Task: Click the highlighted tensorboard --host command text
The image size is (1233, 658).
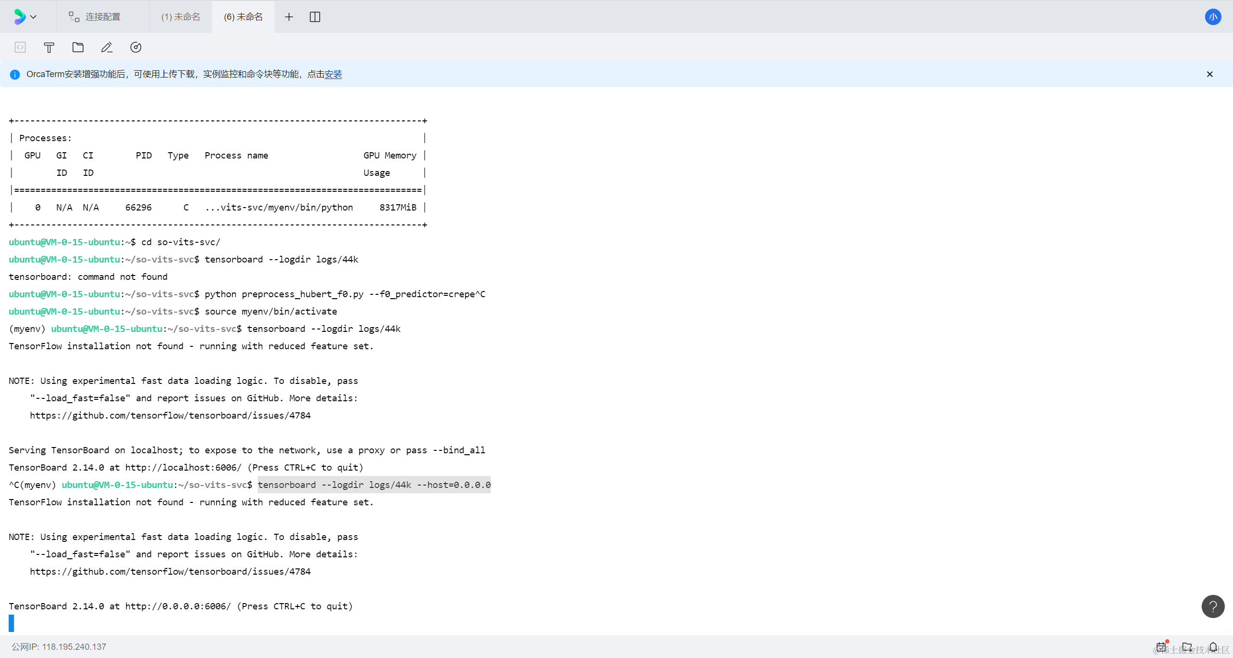Action: [x=374, y=485]
